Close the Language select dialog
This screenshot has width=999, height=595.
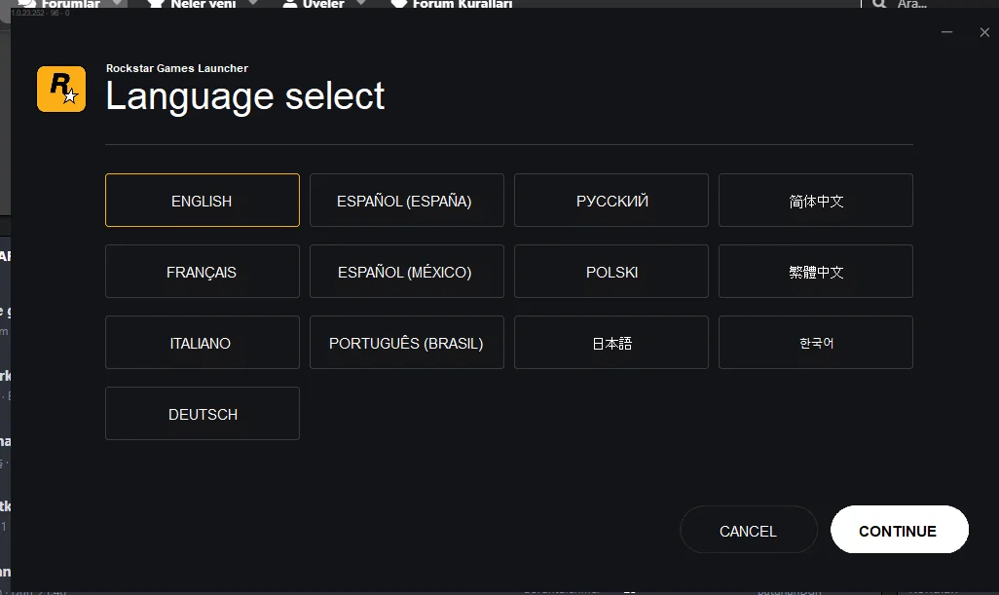(984, 32)
